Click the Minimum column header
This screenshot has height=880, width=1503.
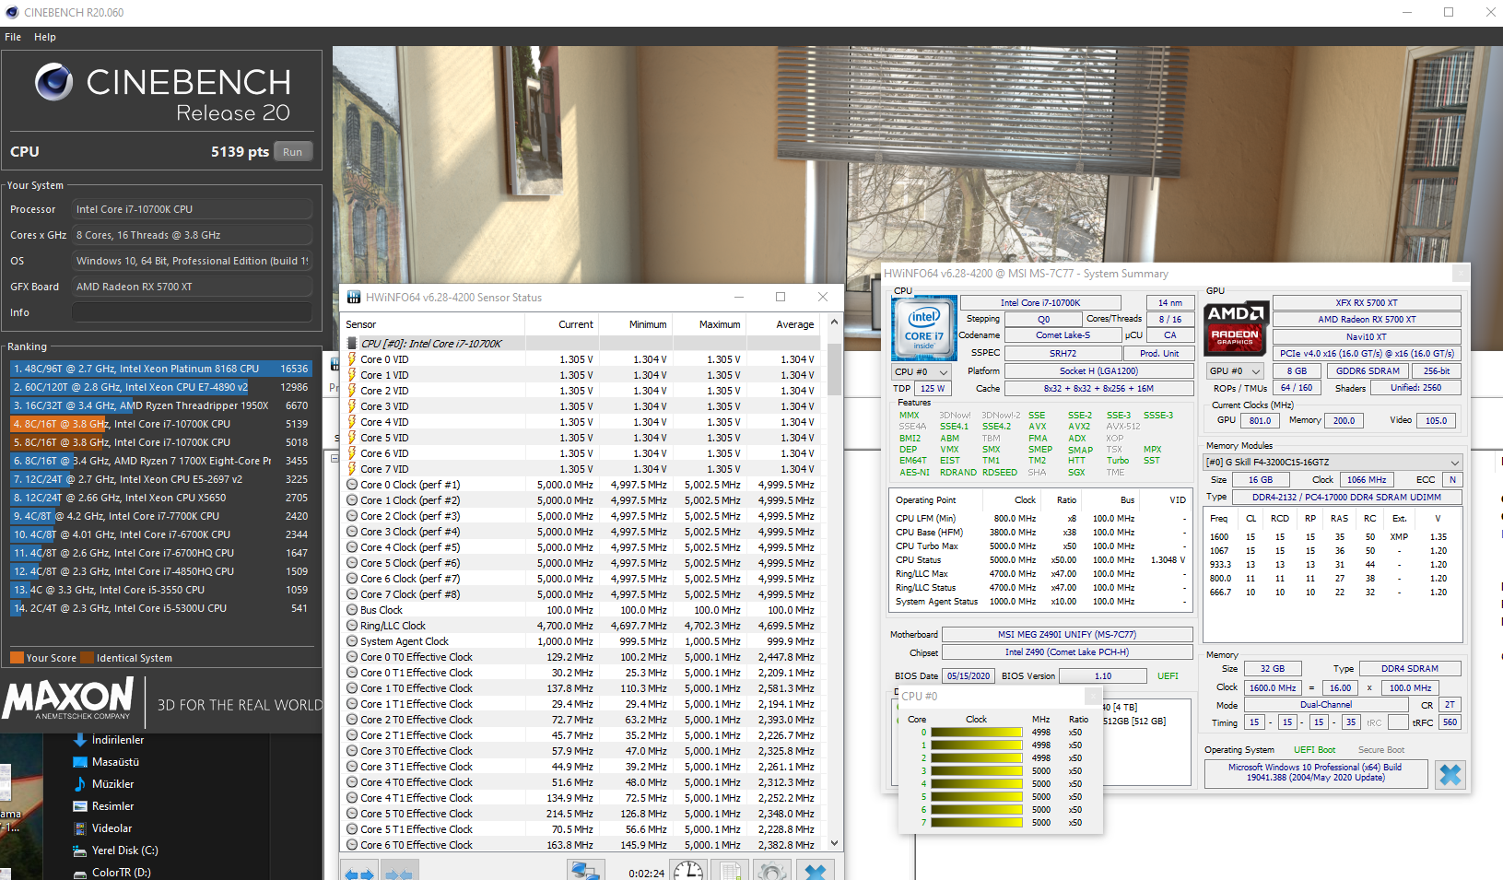[648, 324]
